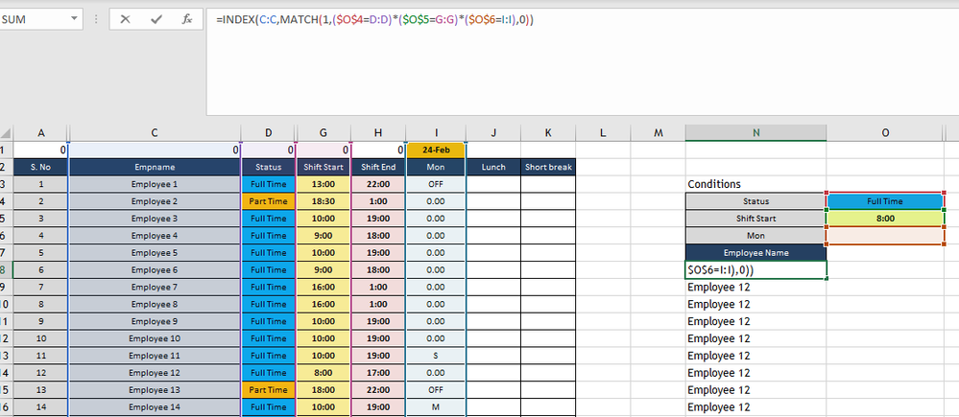Click the Name Box showing SUM
This screenshot has height=417, width=959.
[34, 19]
